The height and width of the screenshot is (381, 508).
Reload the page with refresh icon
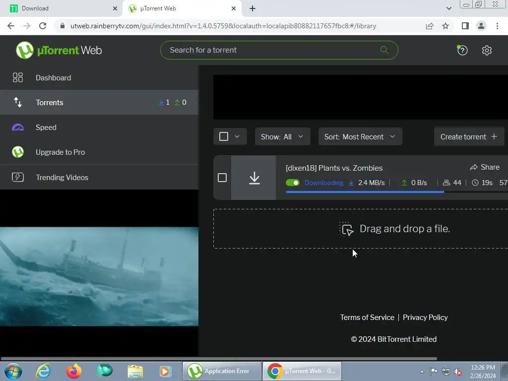[x=43, y=26]
